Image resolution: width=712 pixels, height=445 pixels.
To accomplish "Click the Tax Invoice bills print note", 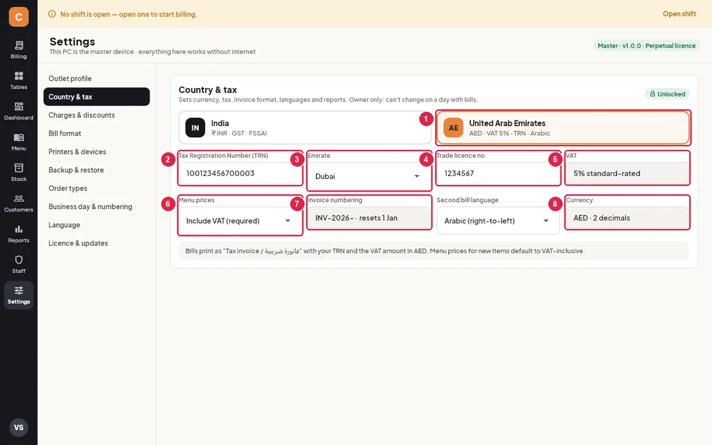I will (x=434, y=251).
